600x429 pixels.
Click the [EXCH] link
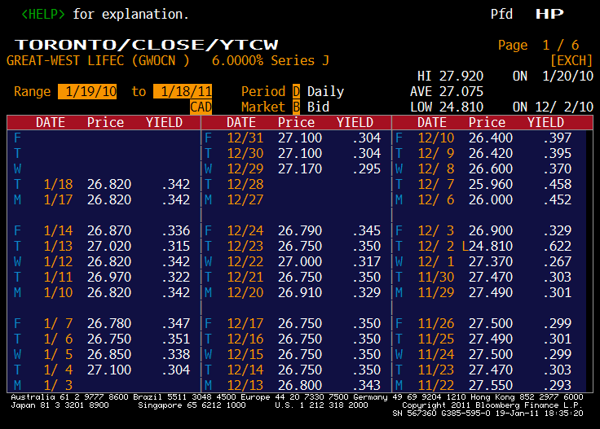(x=570, y=61)
